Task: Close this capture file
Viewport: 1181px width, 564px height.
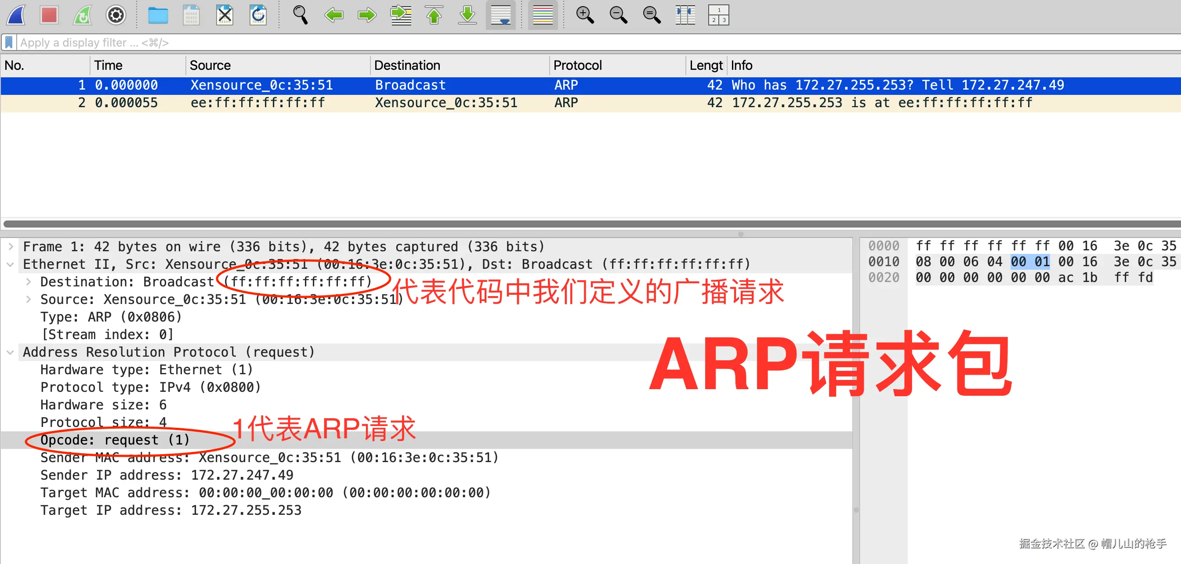Action: coord(225,15)
